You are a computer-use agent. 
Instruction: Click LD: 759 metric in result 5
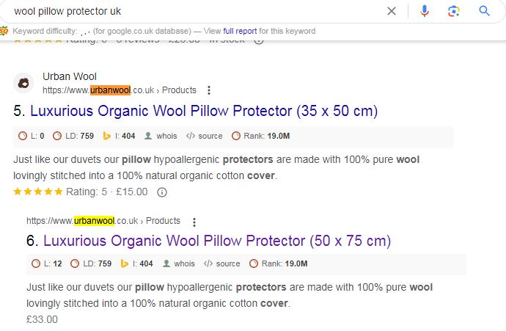(x=73, y=136)
